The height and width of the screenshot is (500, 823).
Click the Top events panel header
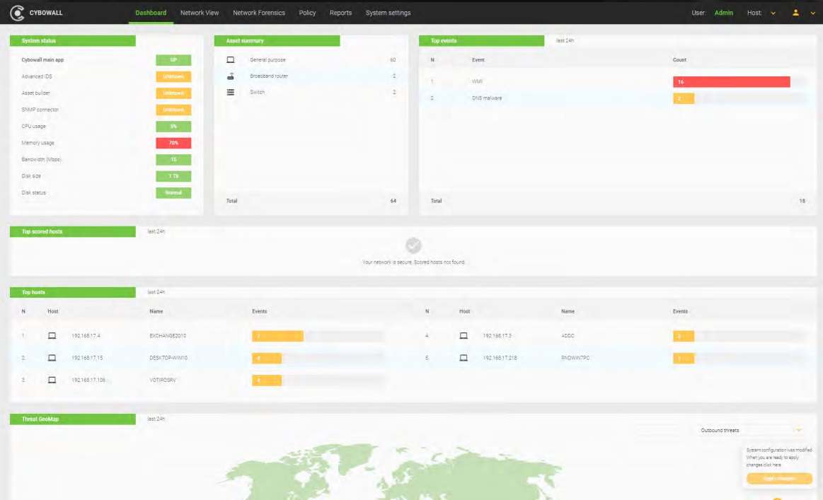coord(481,41)
